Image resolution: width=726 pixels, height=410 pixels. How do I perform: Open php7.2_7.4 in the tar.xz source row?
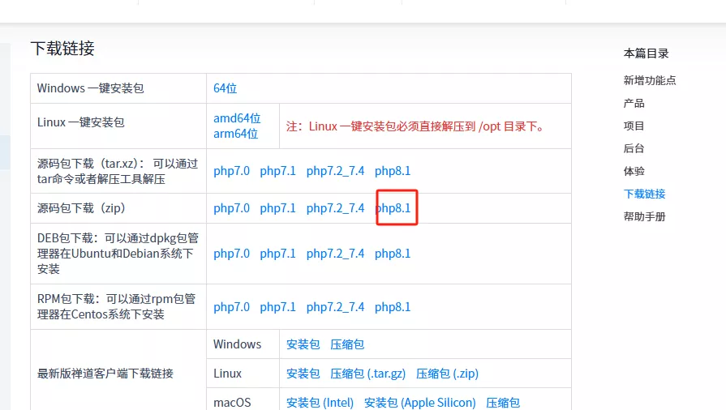[335, 171]
